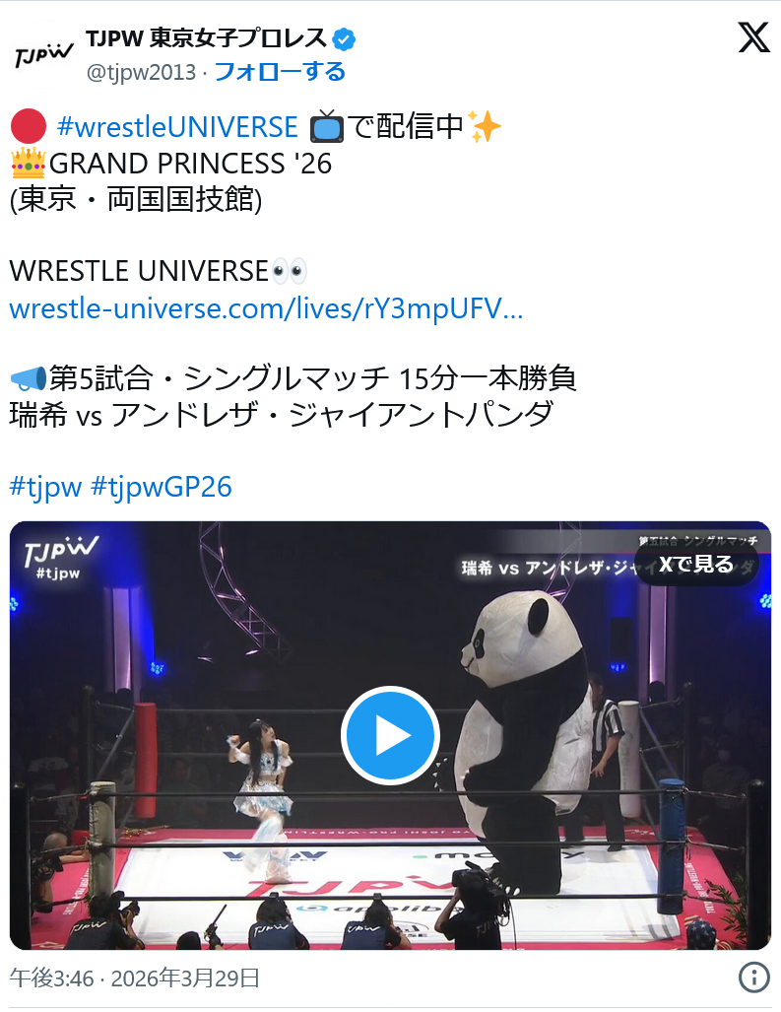Click the blue verified badge

tap(344, 39)
